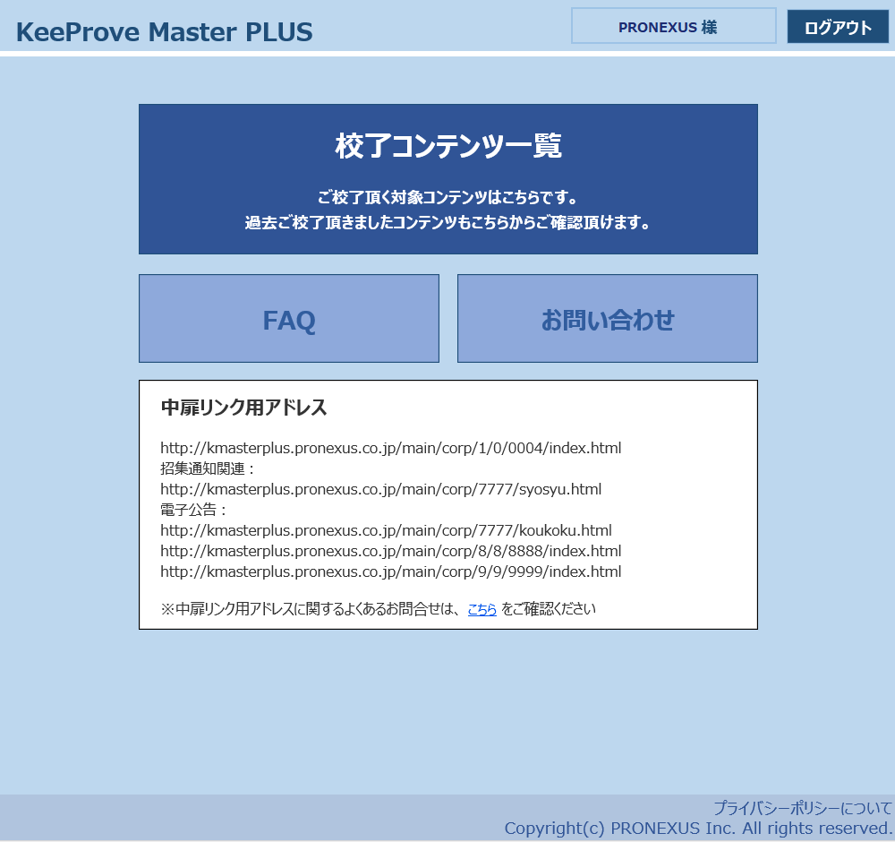Open the お問い合わせ contact page
Viewport: 895px width, 842px height.
(x=608, y=318)
